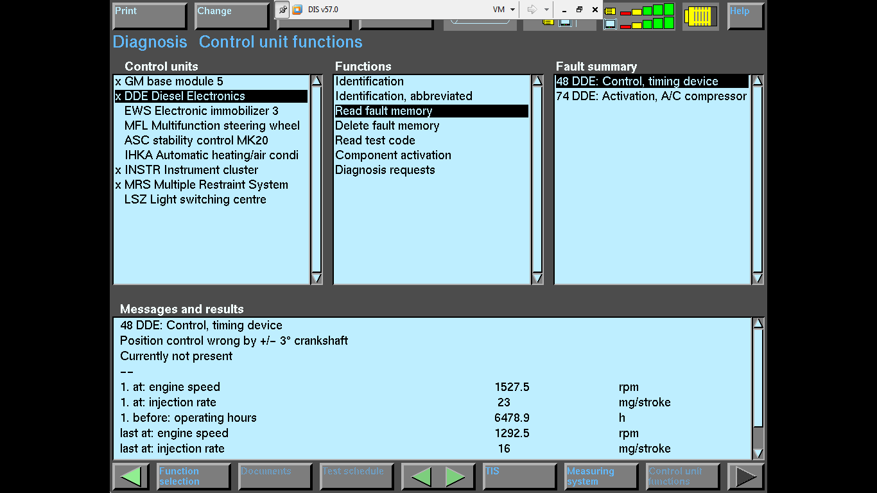Expand the dropdown next to the grey arrow icon
Viewport: 877px width, 493px height.
coord(547,10)
